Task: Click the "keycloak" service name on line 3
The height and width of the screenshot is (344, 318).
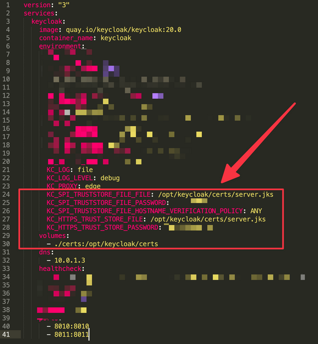Action: coord(48,22)
